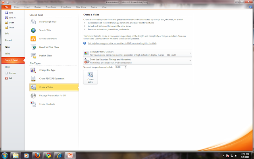Screen dimensions: 254x159
Task: Click the red Exit icon
Action: click(x=6, y=78)
